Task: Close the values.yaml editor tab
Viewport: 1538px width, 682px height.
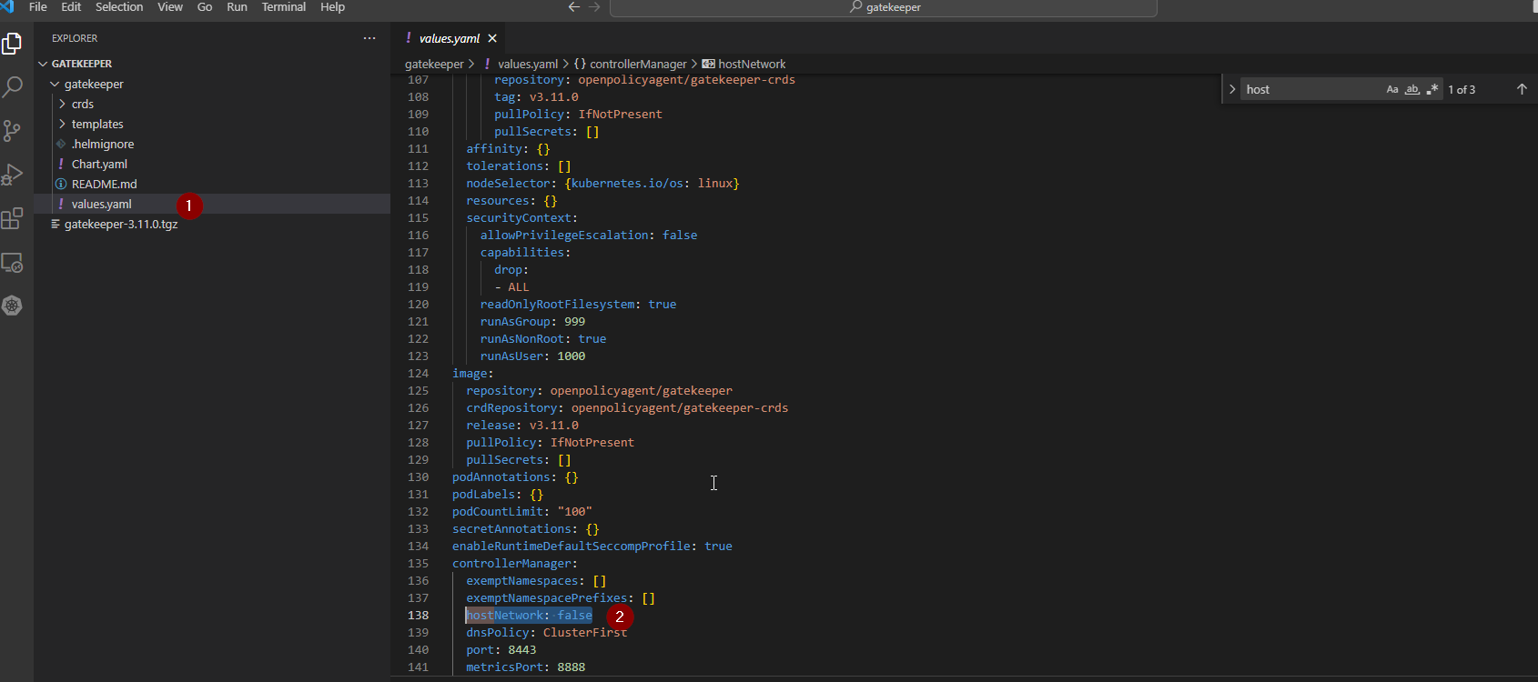Action: pyautogui.click(x=492, y=38)
